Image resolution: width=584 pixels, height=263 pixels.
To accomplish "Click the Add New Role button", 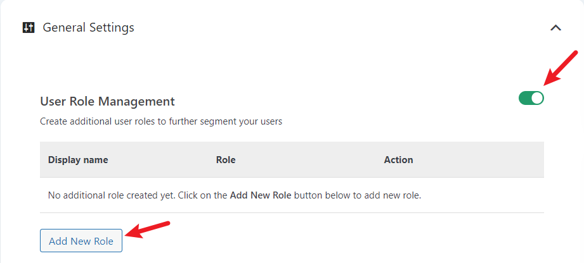I will (81, 241).
